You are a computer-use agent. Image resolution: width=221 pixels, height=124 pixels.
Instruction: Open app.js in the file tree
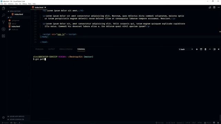tap(14, 24)
